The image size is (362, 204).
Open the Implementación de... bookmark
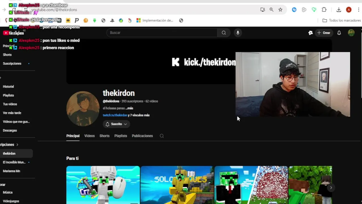[x=155, y=20]
